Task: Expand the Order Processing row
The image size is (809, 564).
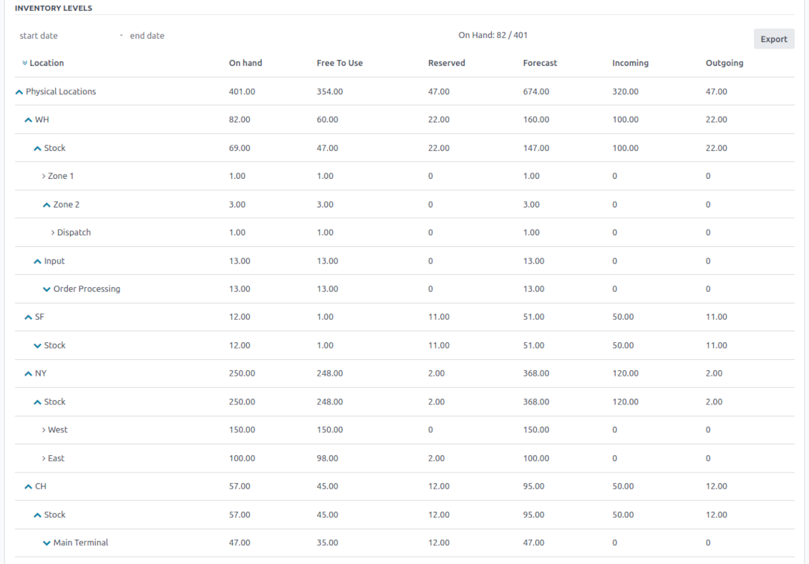Action: click(47, 289)
